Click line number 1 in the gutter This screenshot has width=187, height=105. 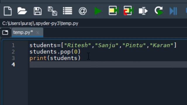pos(13,45)
